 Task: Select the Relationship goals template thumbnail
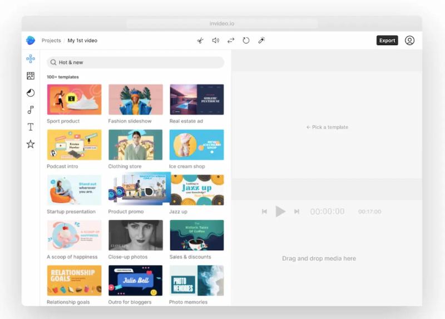tap(74, 281)
